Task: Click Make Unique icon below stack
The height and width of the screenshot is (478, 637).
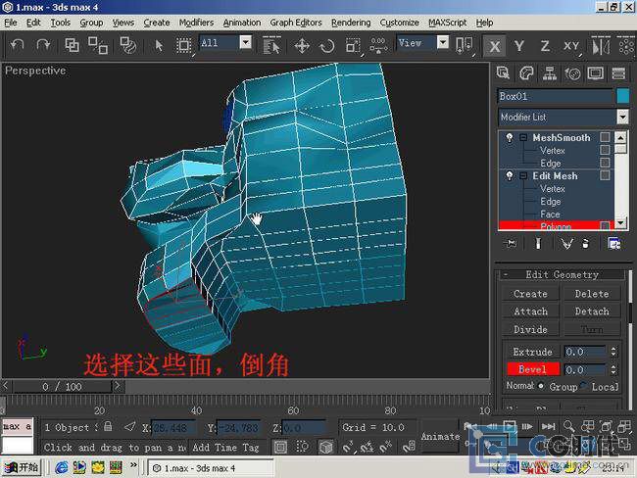Action: [x=566, y=243]
